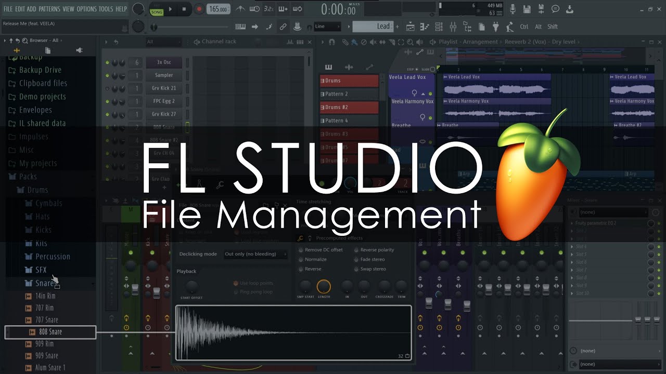Open the Declicking mode dropdown
666x374 pixels.
255,254
